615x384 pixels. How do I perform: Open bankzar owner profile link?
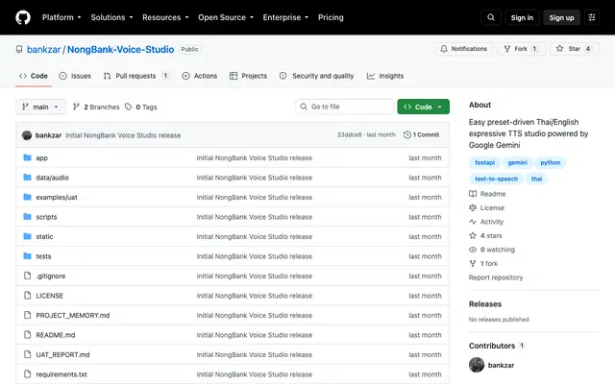pyautogui.click(x=43, y=49)
